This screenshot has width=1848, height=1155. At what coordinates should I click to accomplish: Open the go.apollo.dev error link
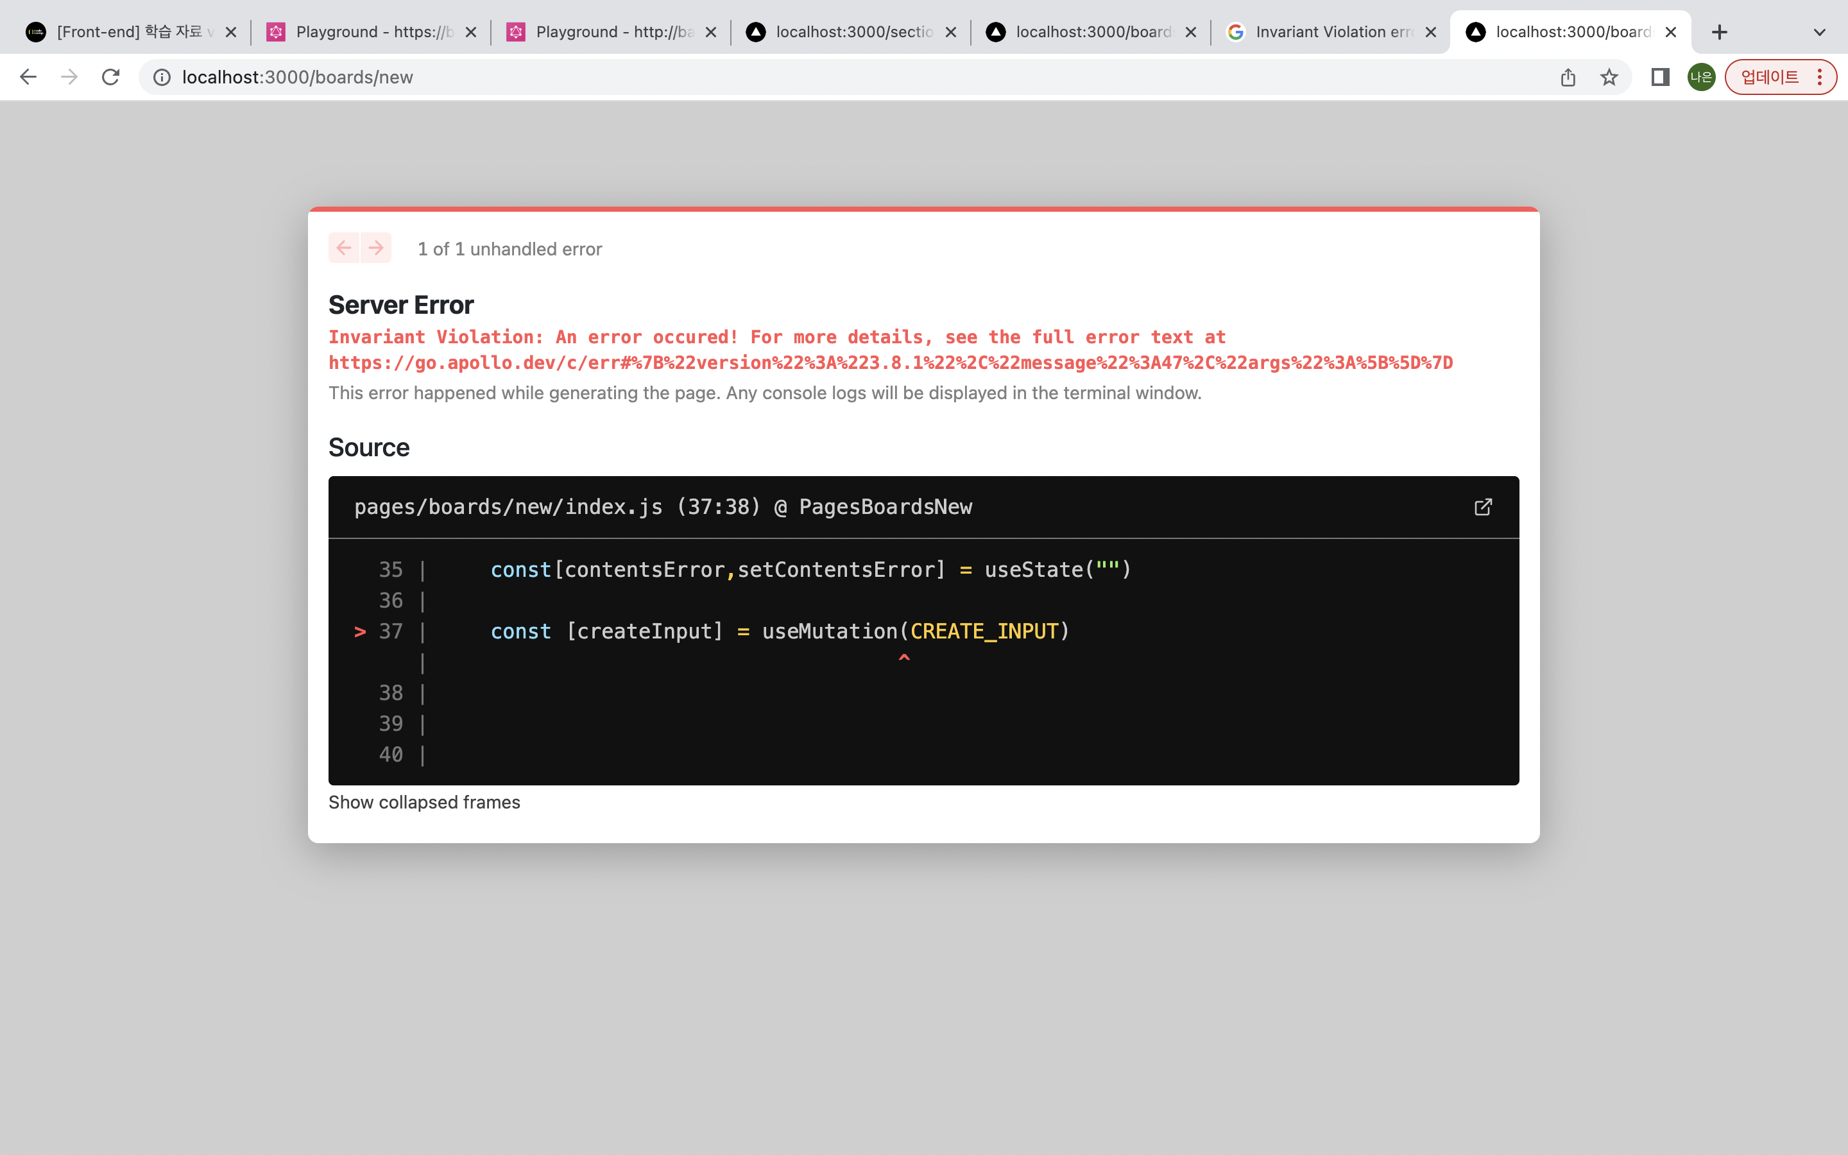pos(891,363)
